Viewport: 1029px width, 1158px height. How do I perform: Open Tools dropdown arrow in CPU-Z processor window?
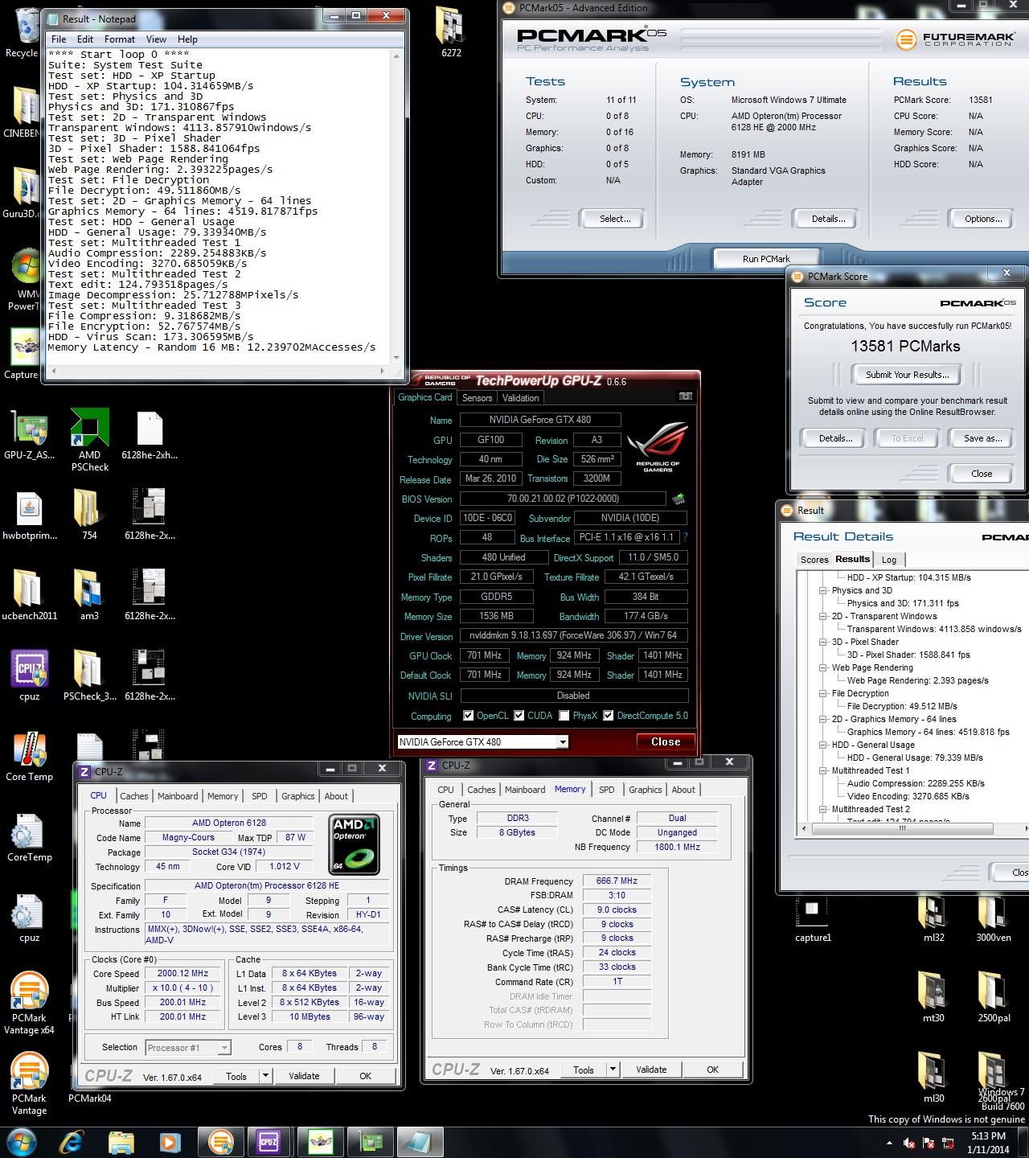point(265,1076)
